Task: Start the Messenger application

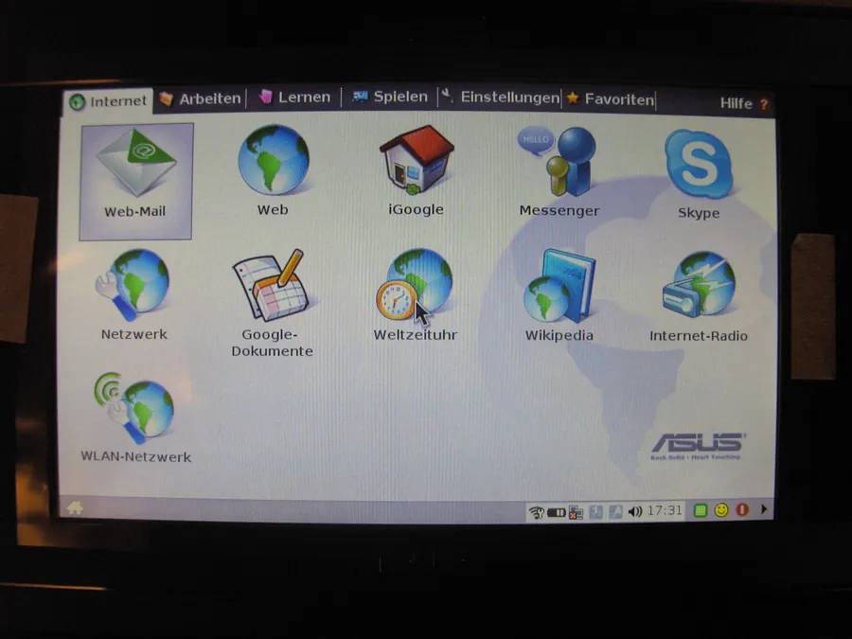Action: pyautogui.click(x=559, y=162)
